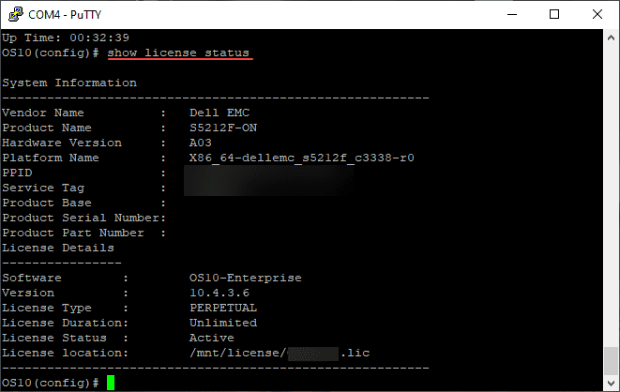Click the underlined show license status command
The height and width of the screenshot is (392, 620).
click(178, 53)
